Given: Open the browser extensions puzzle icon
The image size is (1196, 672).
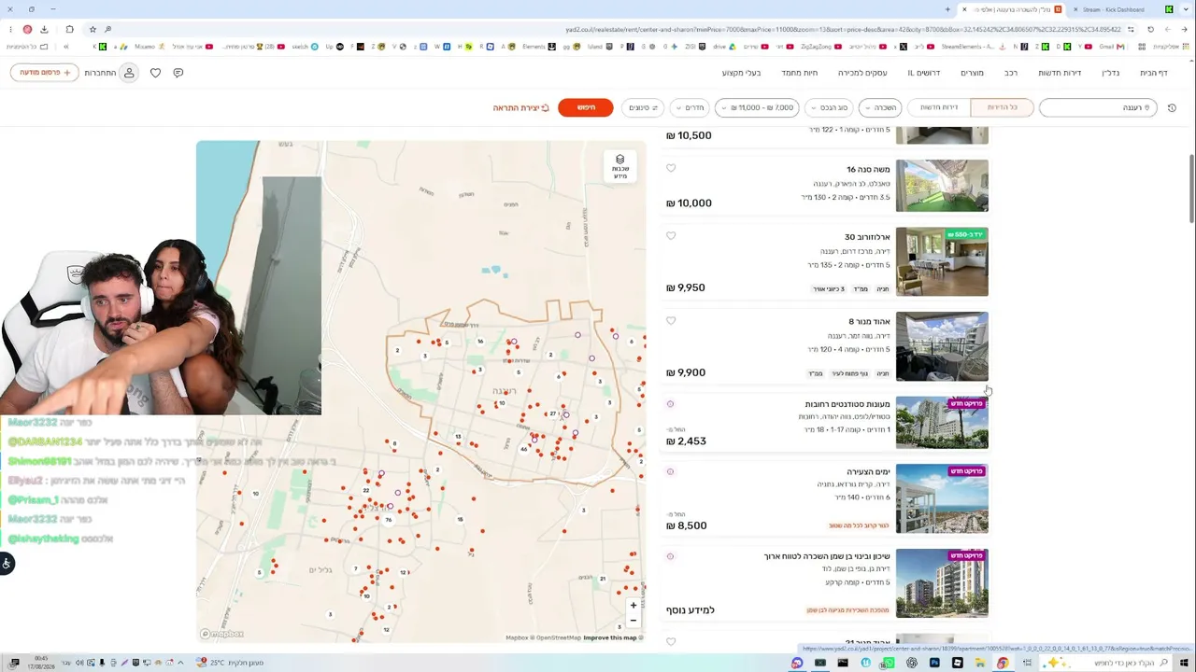Looking at the screenshot, I should [x=69, y=30].
